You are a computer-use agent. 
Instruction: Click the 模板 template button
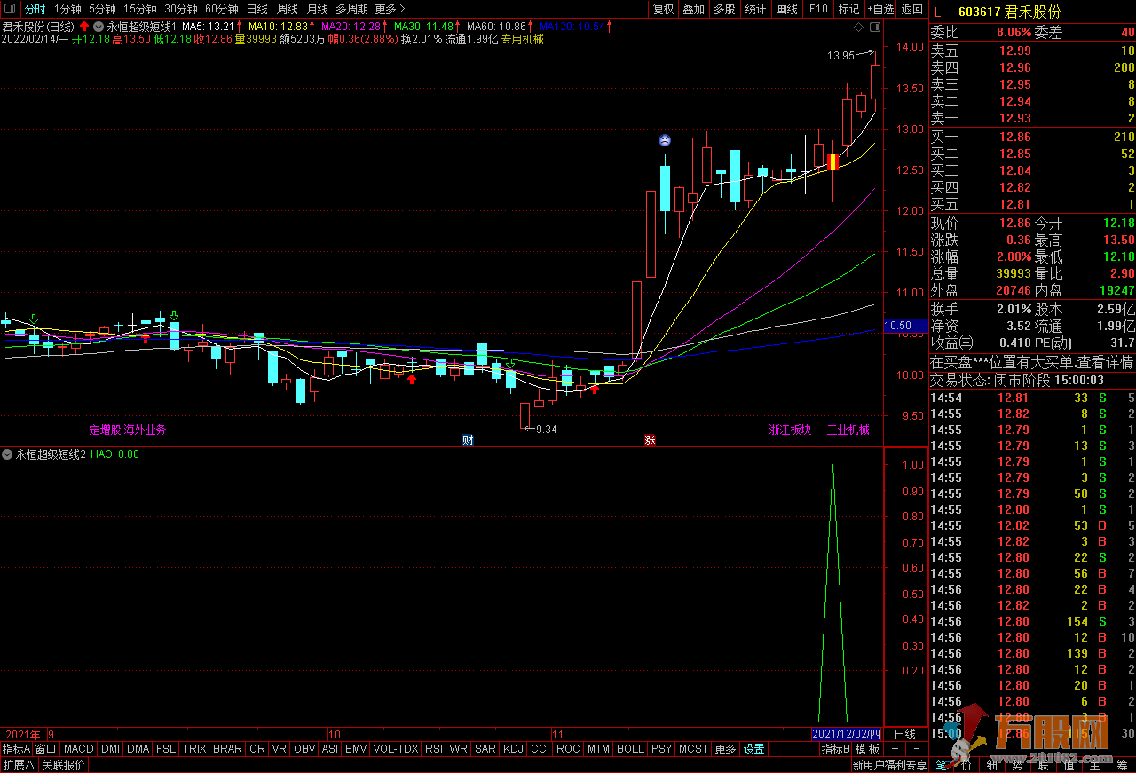[867, 749]
